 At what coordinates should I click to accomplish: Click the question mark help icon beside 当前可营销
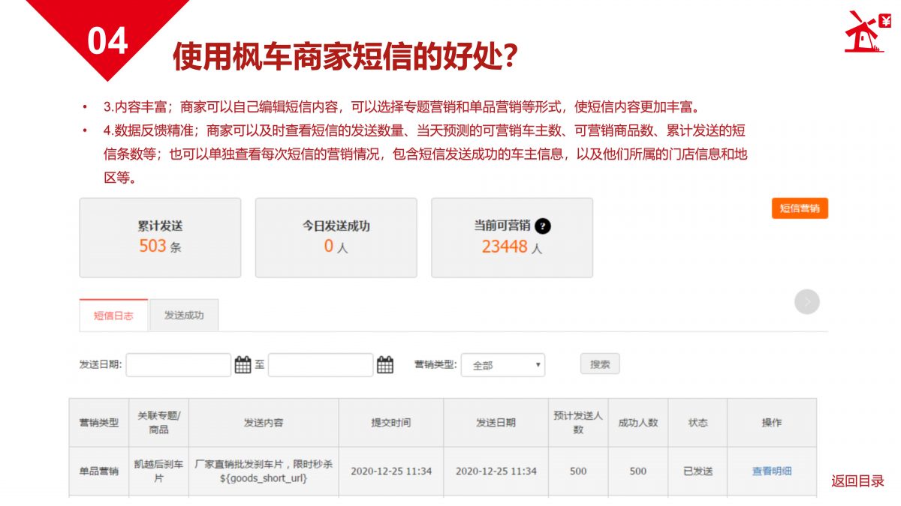pyautogui.click(x=543, y=226)
